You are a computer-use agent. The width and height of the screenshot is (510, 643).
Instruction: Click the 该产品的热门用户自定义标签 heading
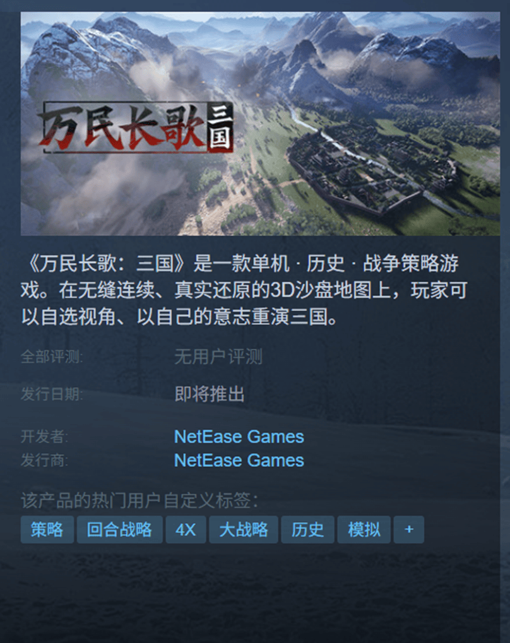(139, 500)
